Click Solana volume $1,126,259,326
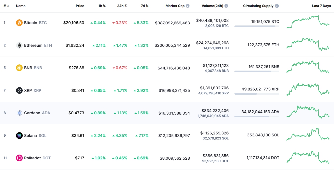 point(215,133)
